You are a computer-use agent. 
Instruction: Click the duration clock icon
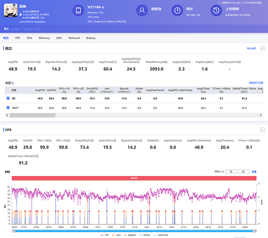click(177, 11)
